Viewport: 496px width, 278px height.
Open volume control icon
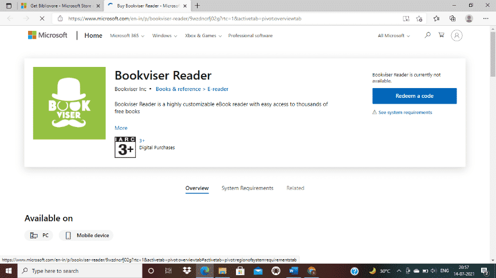(x=434, y=271)
